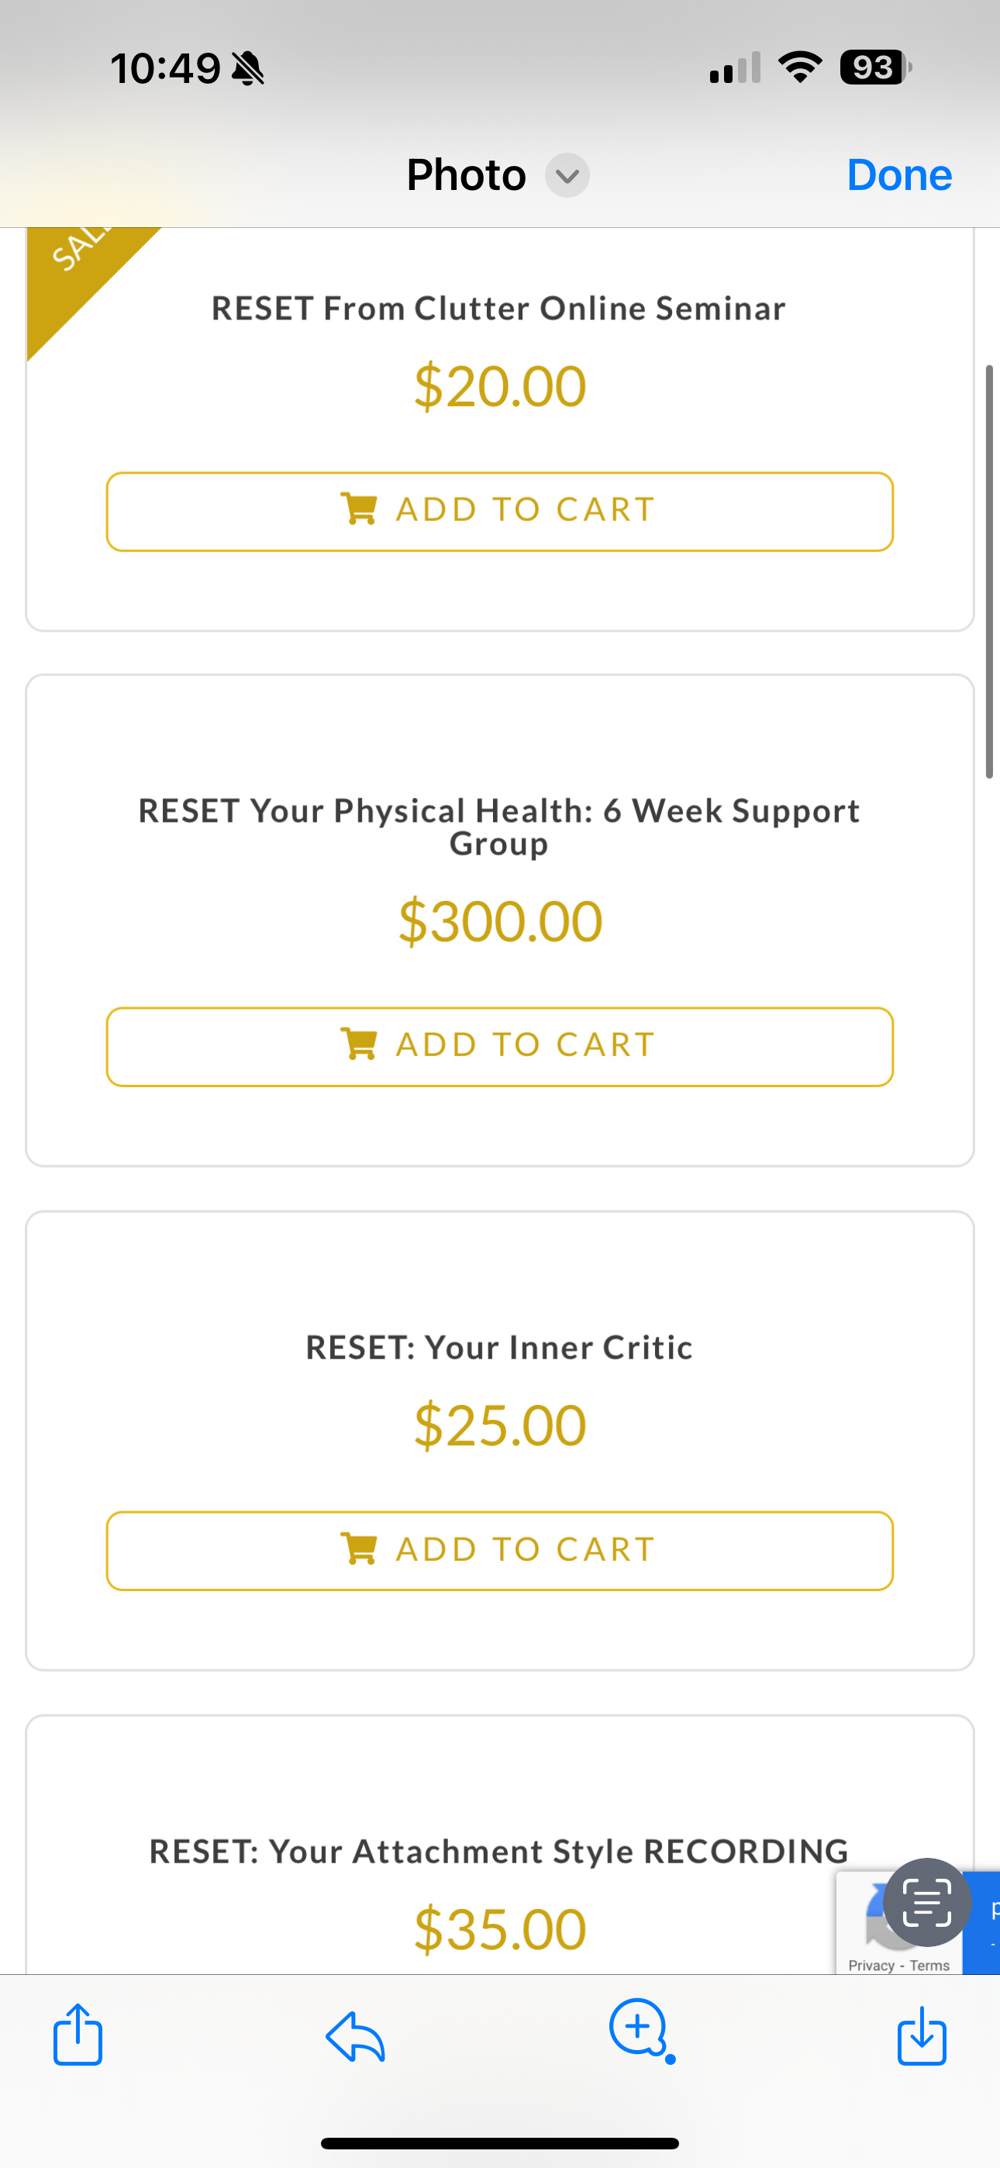Viewport: 1000px width, 2168px height.
Task: Tap the battery indicator in status bar
Action: pos(874,67)
